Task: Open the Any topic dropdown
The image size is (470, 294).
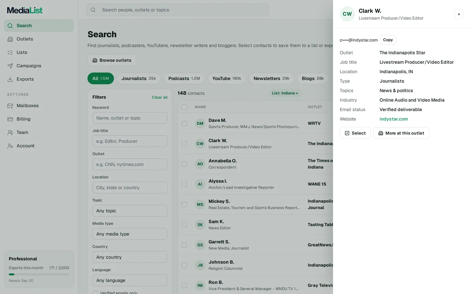Action: coord(130,211)
